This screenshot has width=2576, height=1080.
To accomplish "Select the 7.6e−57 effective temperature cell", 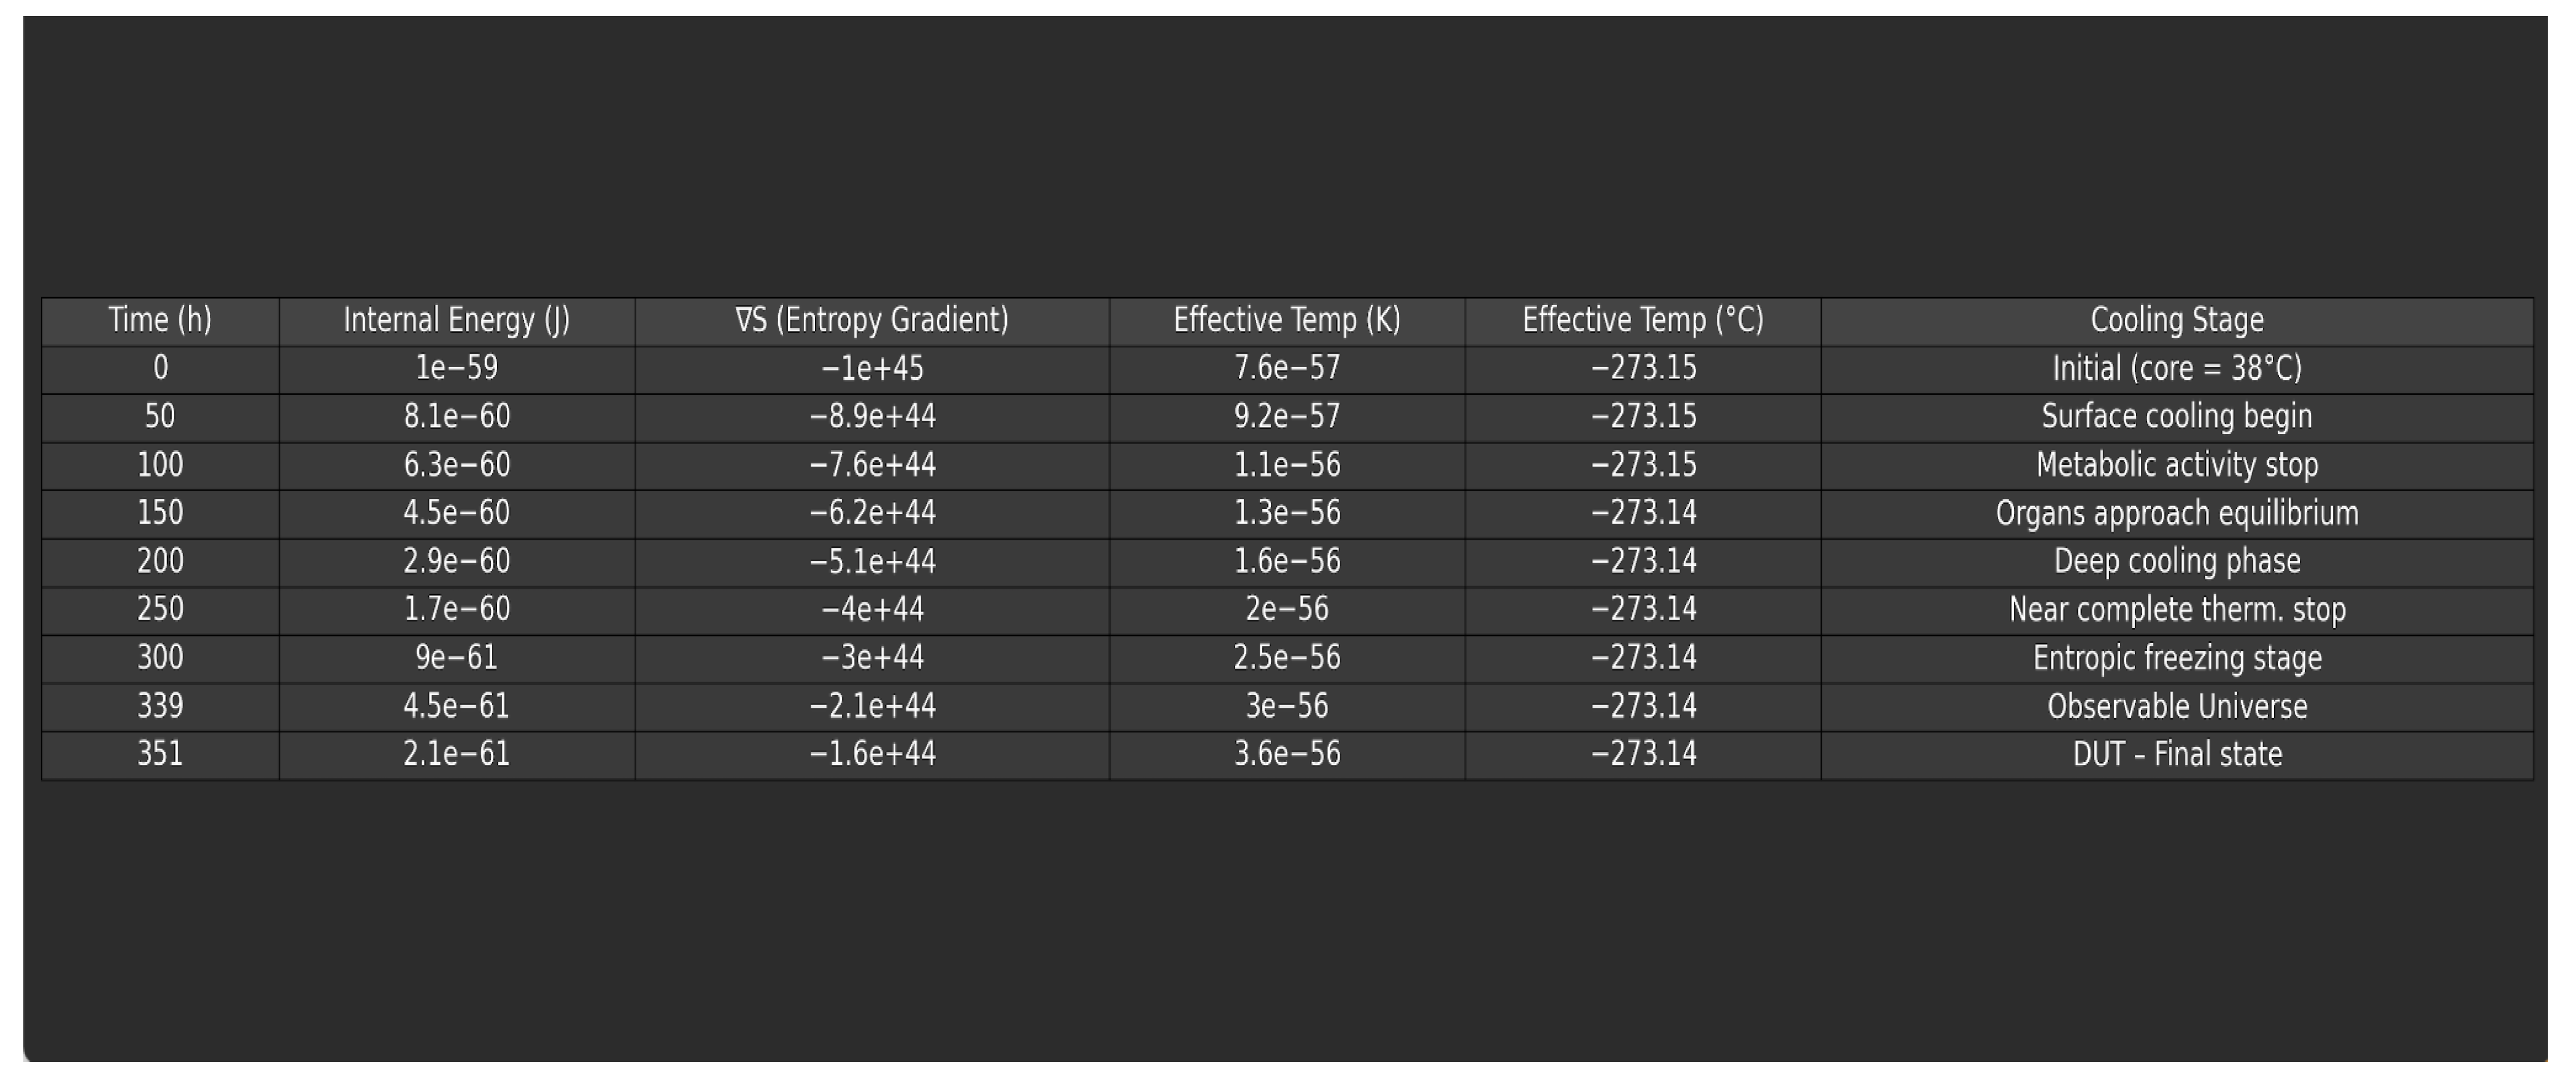I will [x=1287, y=368].
